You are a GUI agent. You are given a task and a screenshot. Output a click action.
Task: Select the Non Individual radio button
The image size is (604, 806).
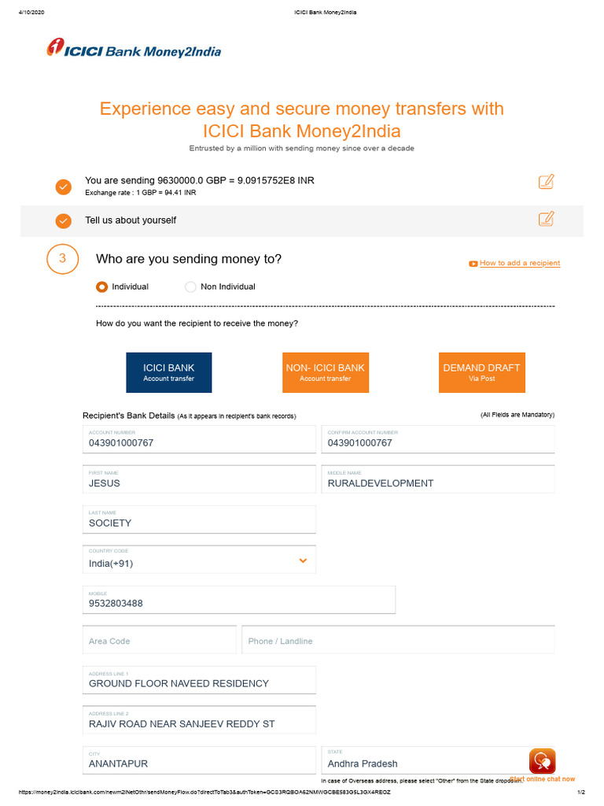tap(190, 287)
